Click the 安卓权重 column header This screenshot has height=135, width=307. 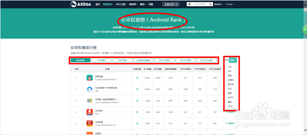(x=137, y=69)
